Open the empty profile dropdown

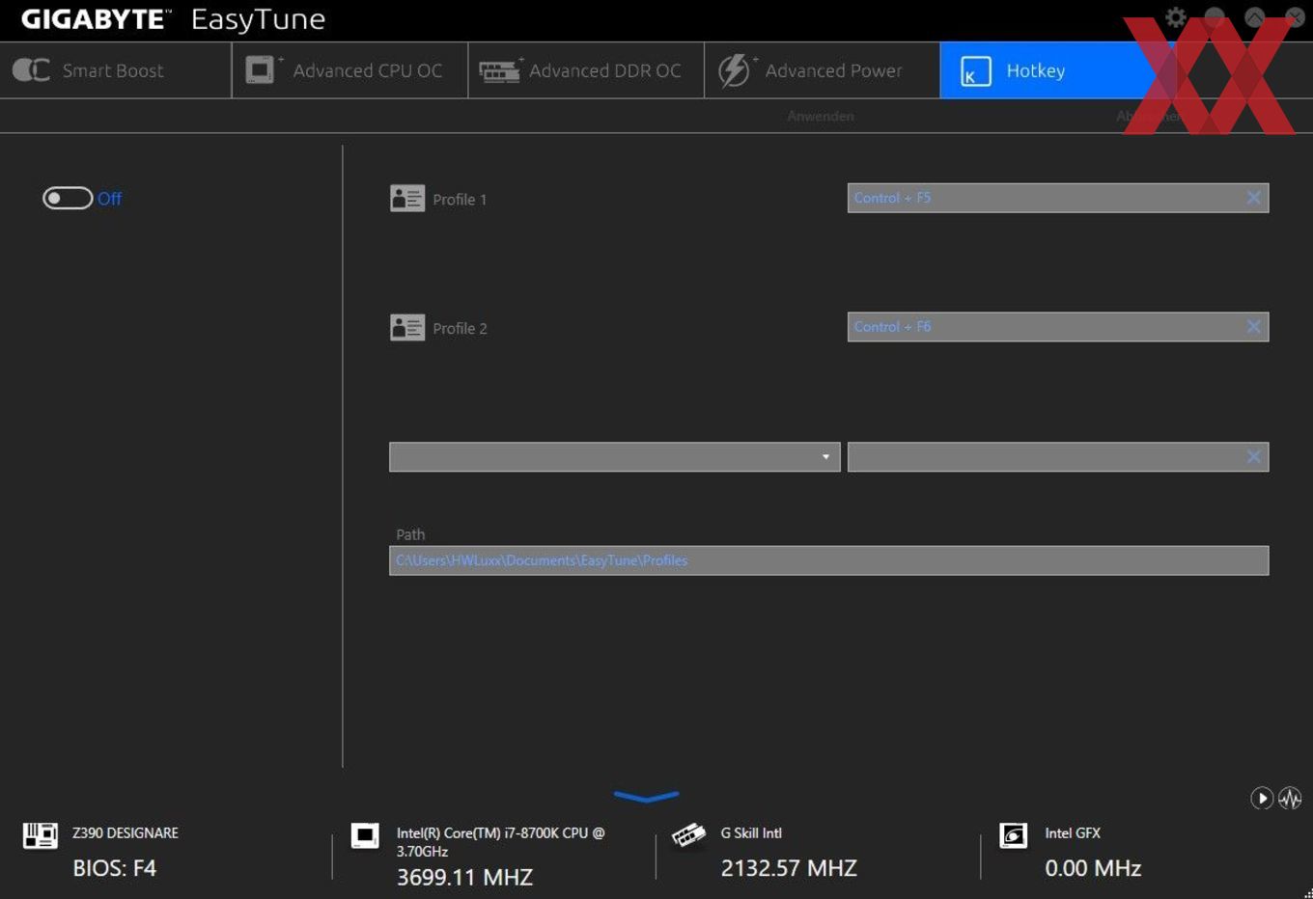coord(614,457)
